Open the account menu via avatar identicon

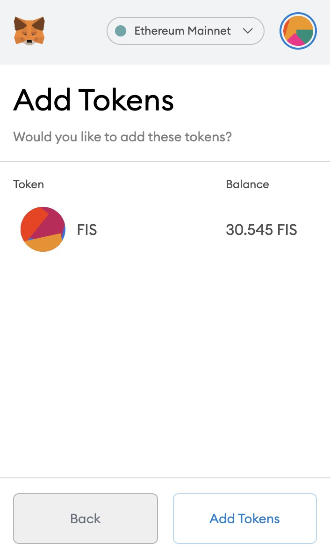click(x=298, y=31)
